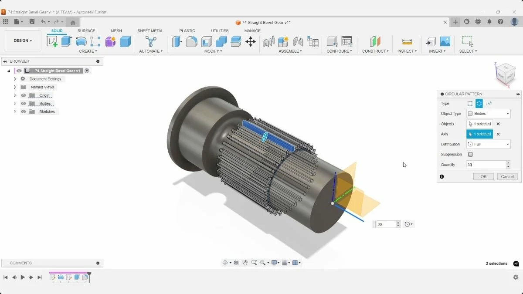Open the Distribution Full dropdown
Screen dimensions: 523x294
click(x=488, y=144)
